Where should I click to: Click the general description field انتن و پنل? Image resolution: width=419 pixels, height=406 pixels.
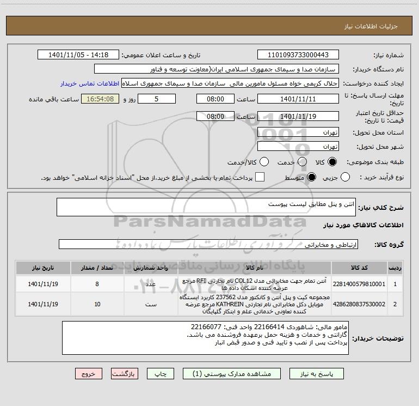(206, 207)
